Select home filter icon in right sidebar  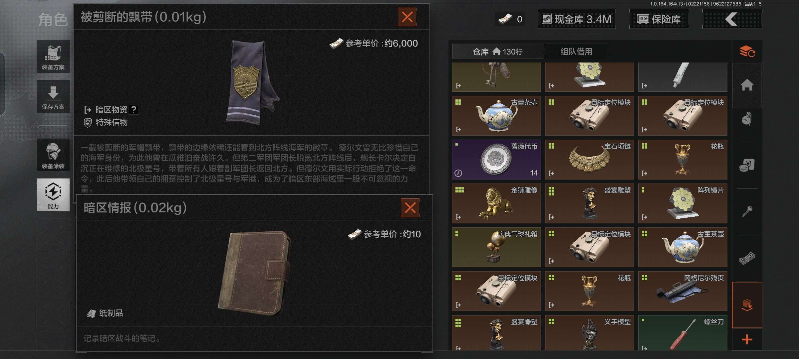747,85
